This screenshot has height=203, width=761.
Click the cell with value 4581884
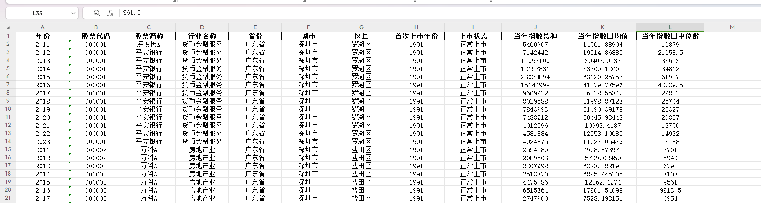click(535, 134)
